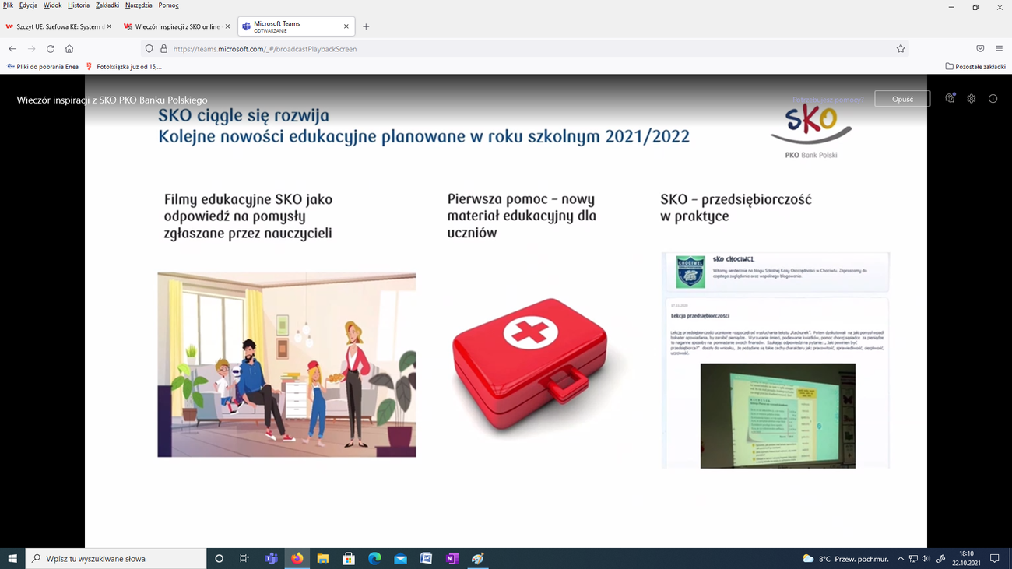Open Windows notification center
This screenshot has height=569, width=1012.
tap(994, 558)
